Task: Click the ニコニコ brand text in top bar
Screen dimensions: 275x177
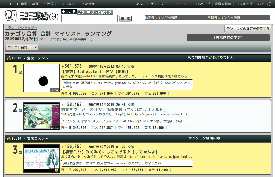Action: pos(11,4)
